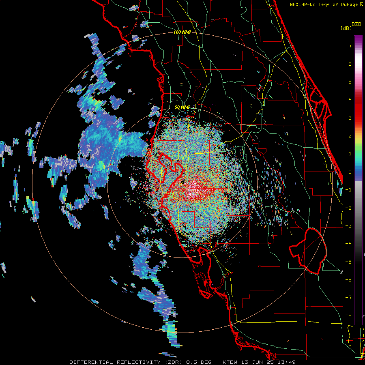
Task: Click the 4 value on the color scale
Action: (x=350, y=100)
